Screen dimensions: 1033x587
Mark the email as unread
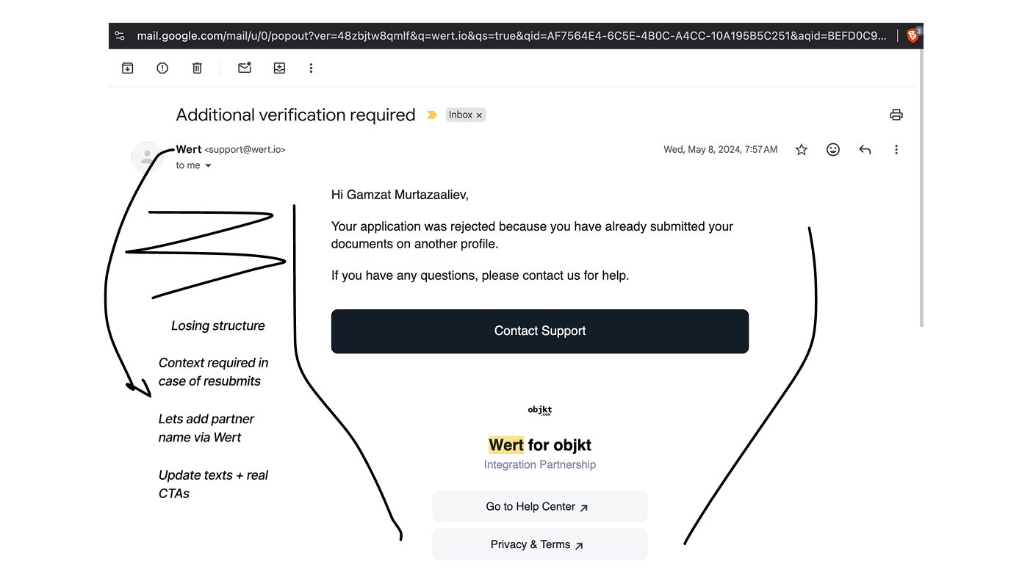click(x=244, y=68)
